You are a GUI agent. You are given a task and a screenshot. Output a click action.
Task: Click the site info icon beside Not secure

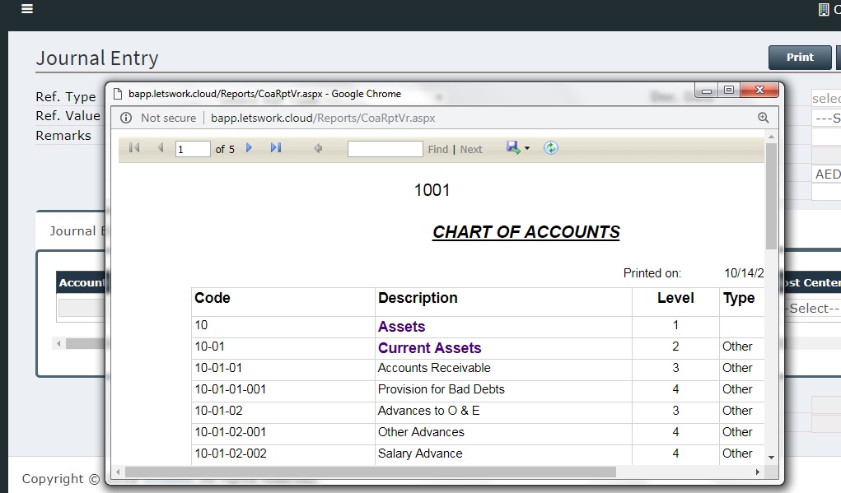pos(126,118)
